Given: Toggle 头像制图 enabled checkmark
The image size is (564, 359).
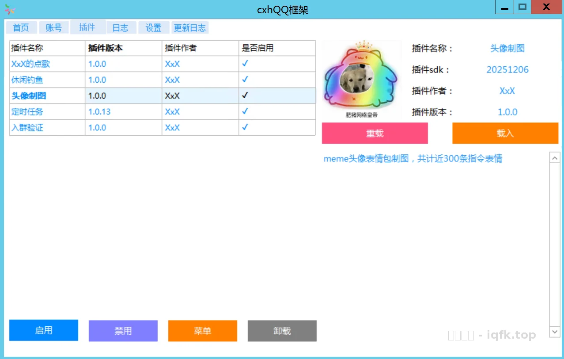Looking at the screenshot, I should tap(245, 95).
